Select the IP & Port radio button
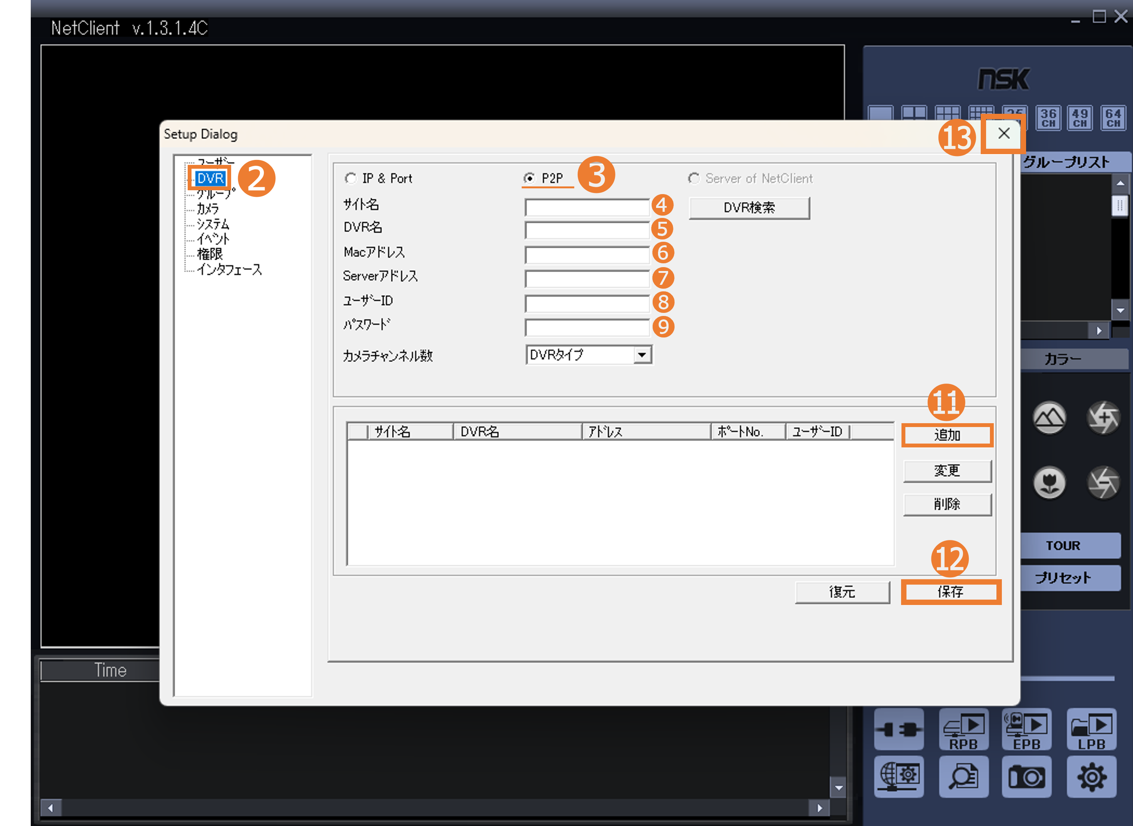1133x826 pixels. [351, 178]
